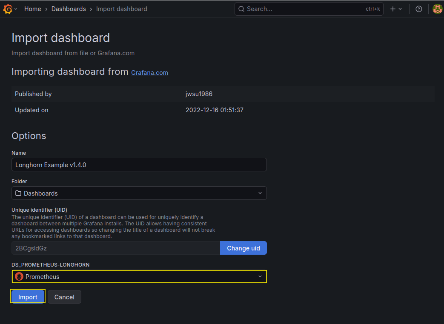Screen dimensions: 444x324
Task: Click the Grafana logo icon
Action: (8, 9)
